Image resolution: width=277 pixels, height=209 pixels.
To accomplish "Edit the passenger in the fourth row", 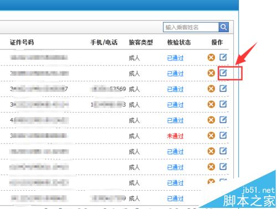I will point(223,104).
